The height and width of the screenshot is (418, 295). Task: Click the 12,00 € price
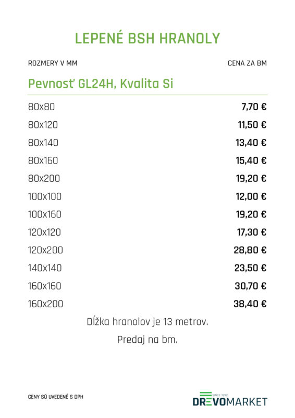pos(251,196)
